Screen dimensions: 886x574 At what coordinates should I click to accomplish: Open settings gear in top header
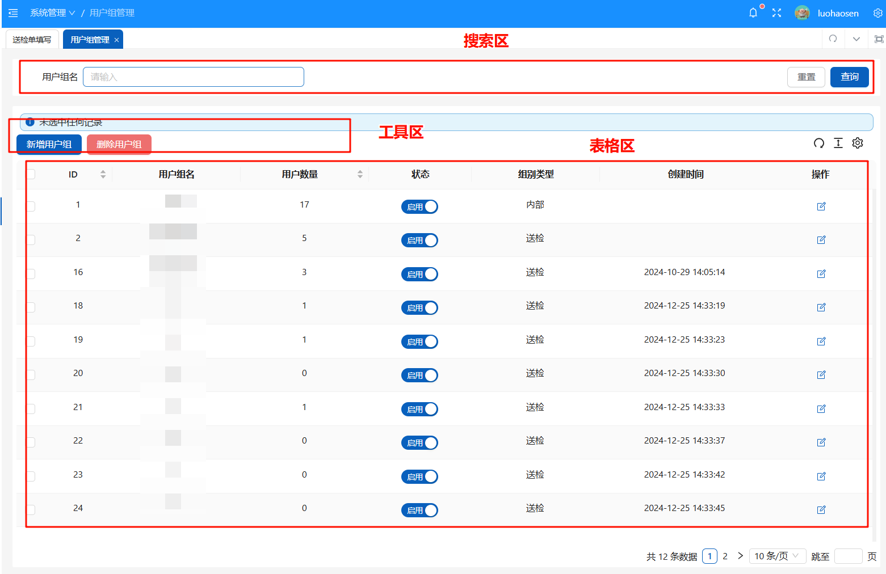tap(877, 13)
